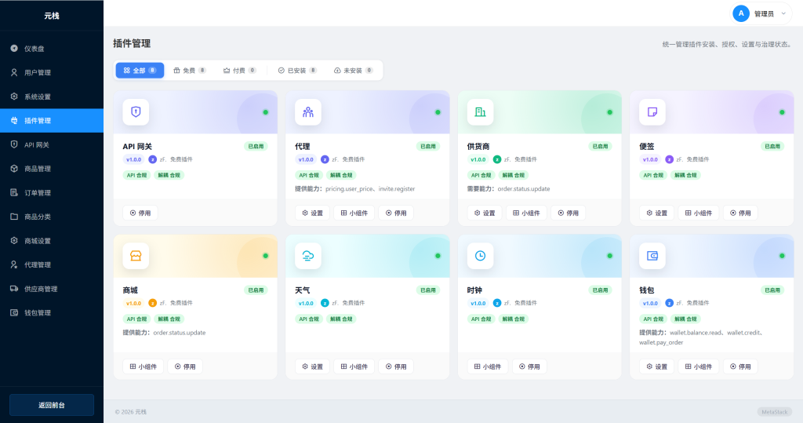803x423 pixels.
Task: Click the MetaStack badge in footer
Action: click(775, 412)
